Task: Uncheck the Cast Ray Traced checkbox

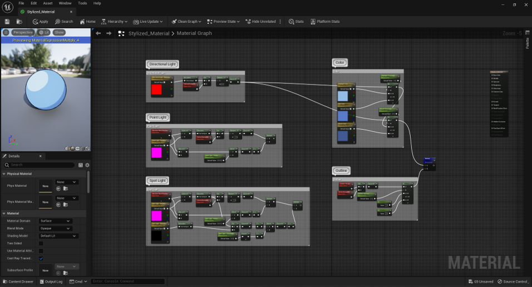Action: click(x=41, y=259)
